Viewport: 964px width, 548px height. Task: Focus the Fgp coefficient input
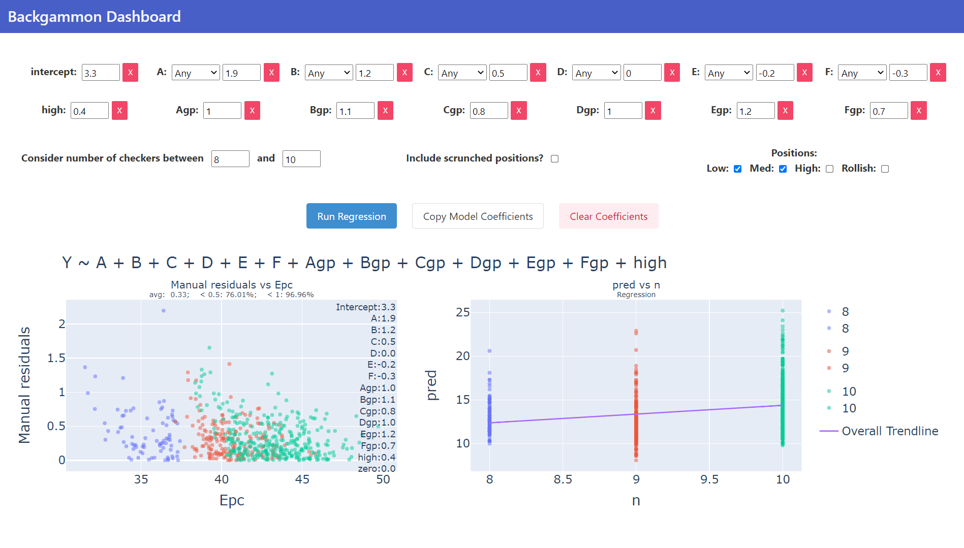(x=889, y=111)
